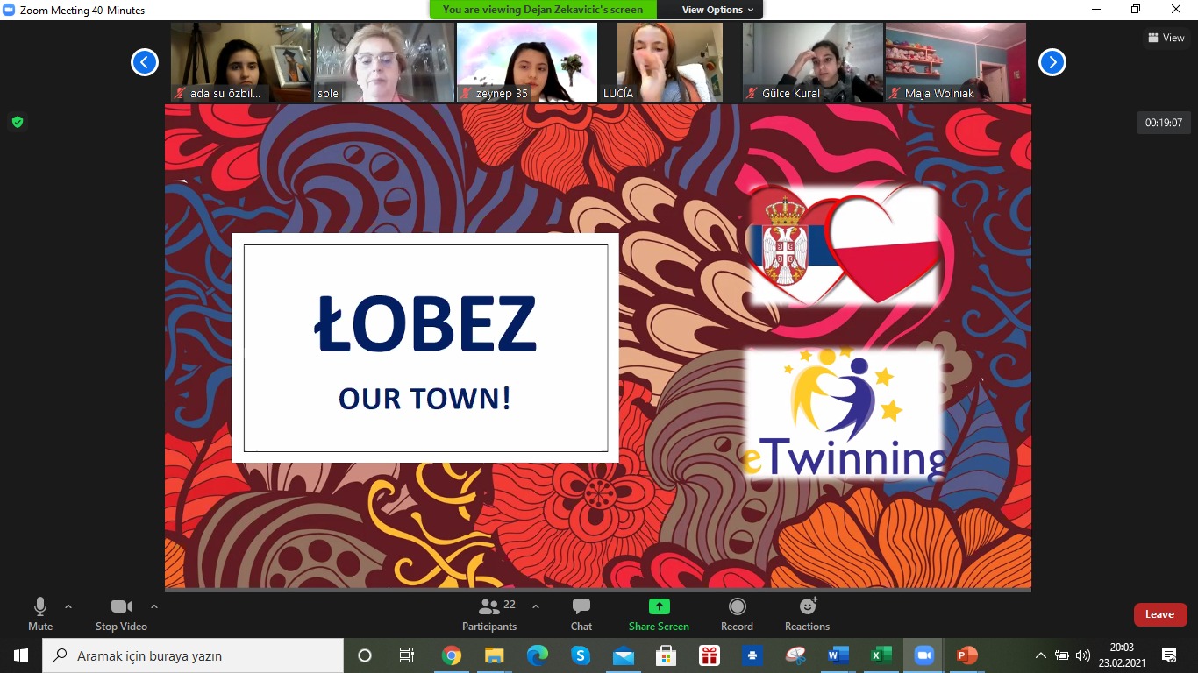This screenshot has width=1198, height=673.
Task: Click the OUR TOWN! subtitle text
Action: pyautogui.click(x=425, y=399)
